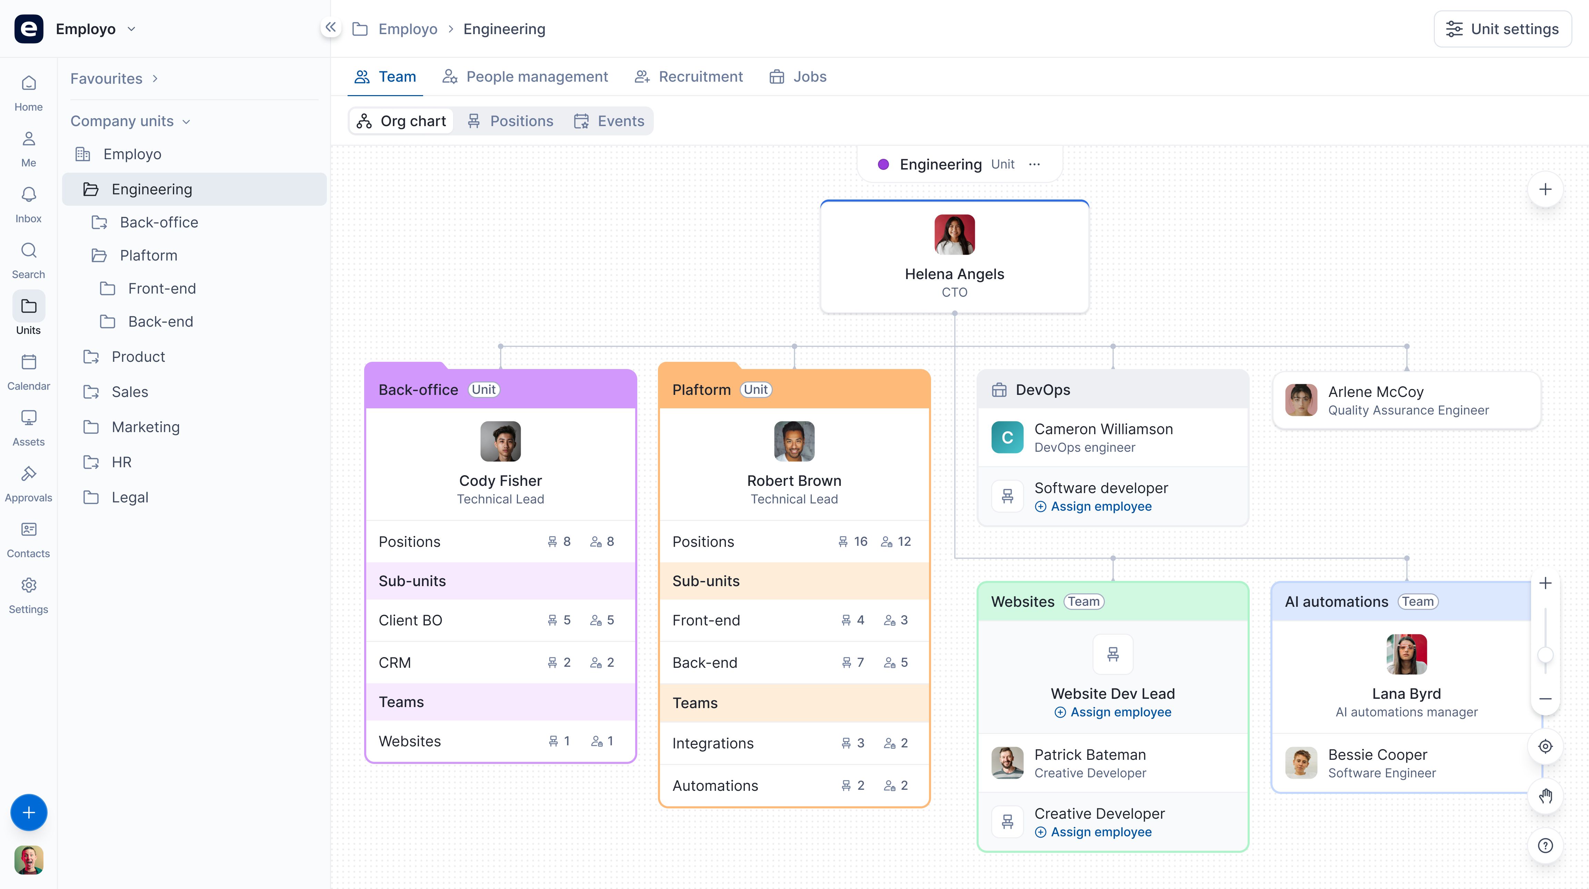Click the zoom slider handle
The image size is (1589, 889).
point(1545,655)
